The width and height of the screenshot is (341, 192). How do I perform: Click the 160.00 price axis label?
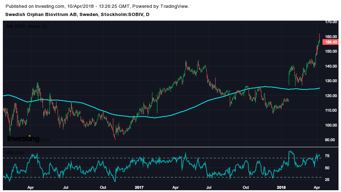pos(331,37)
